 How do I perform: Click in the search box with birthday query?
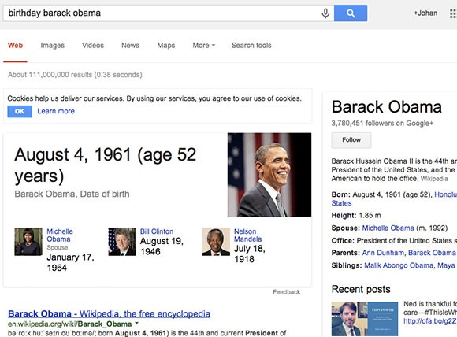(162, 13)
